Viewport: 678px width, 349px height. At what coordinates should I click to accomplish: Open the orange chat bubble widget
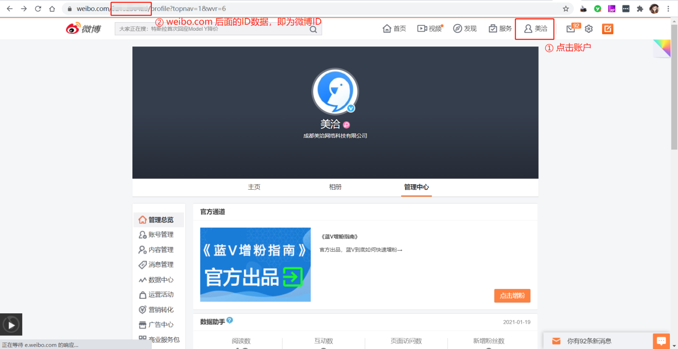[661, 341]
